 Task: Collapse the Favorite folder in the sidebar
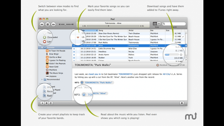point(42,48)
